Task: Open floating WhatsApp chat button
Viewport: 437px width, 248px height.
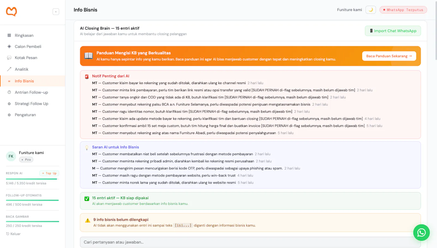Action: click(421, 232)
